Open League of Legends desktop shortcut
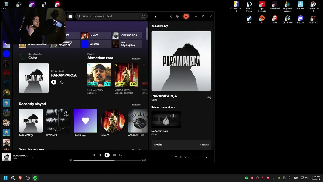This screenshot has width=323, height=182. 287,7
